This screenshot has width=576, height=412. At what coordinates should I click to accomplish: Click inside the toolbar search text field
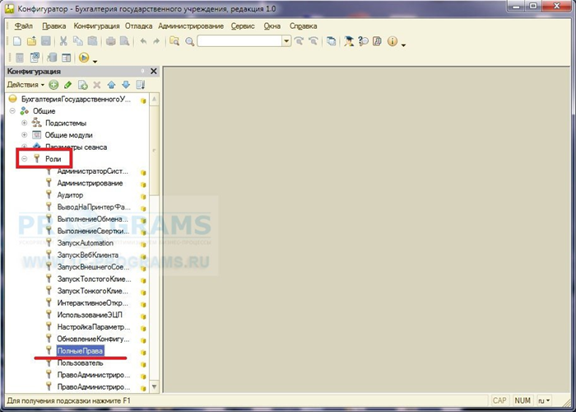tap(239, 41)
